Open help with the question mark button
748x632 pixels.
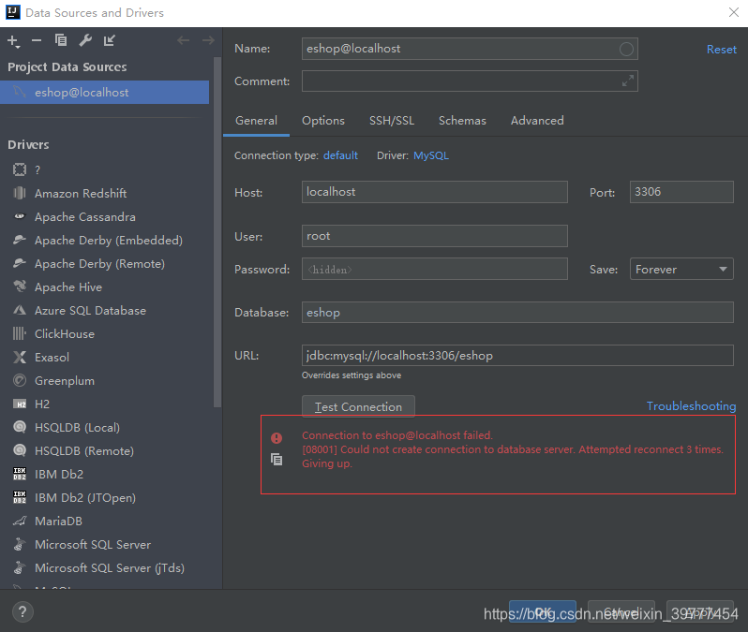click(x=22, y=612)
